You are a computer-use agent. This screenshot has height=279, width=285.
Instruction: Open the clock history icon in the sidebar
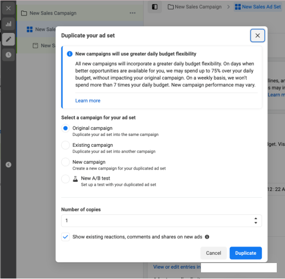click(x=8, y=55)
